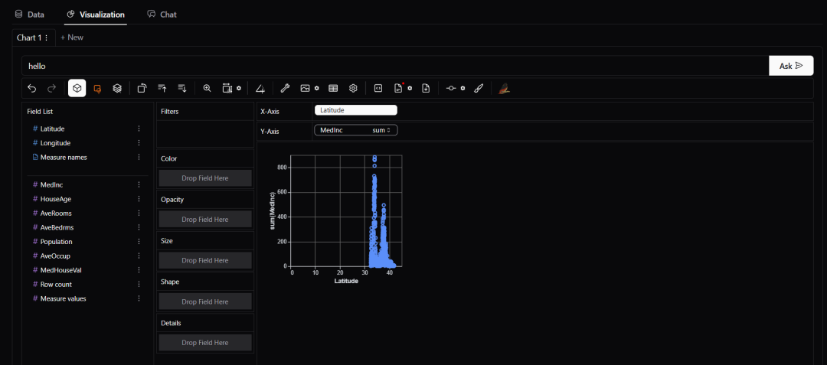Click the transpose axes icon
The width and height of the screenshot is (827, 365).
tap(142, 89)
